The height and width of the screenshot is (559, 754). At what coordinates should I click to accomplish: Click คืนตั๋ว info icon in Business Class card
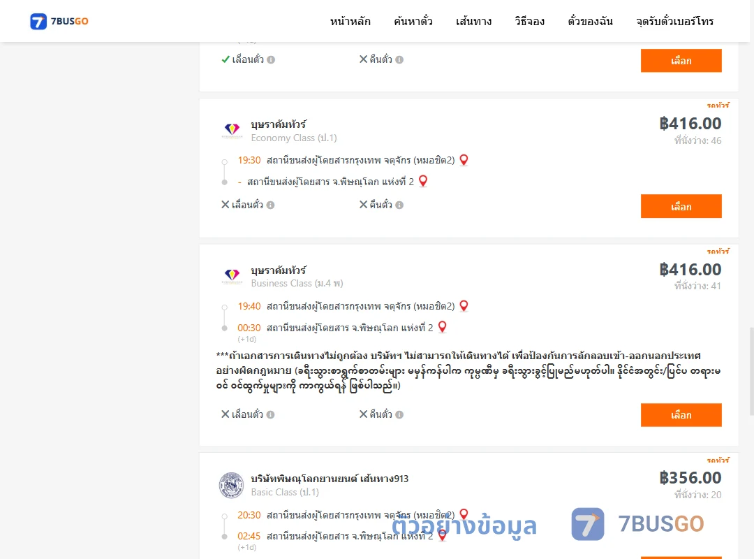pyautogui.click(x=399, y=414)
